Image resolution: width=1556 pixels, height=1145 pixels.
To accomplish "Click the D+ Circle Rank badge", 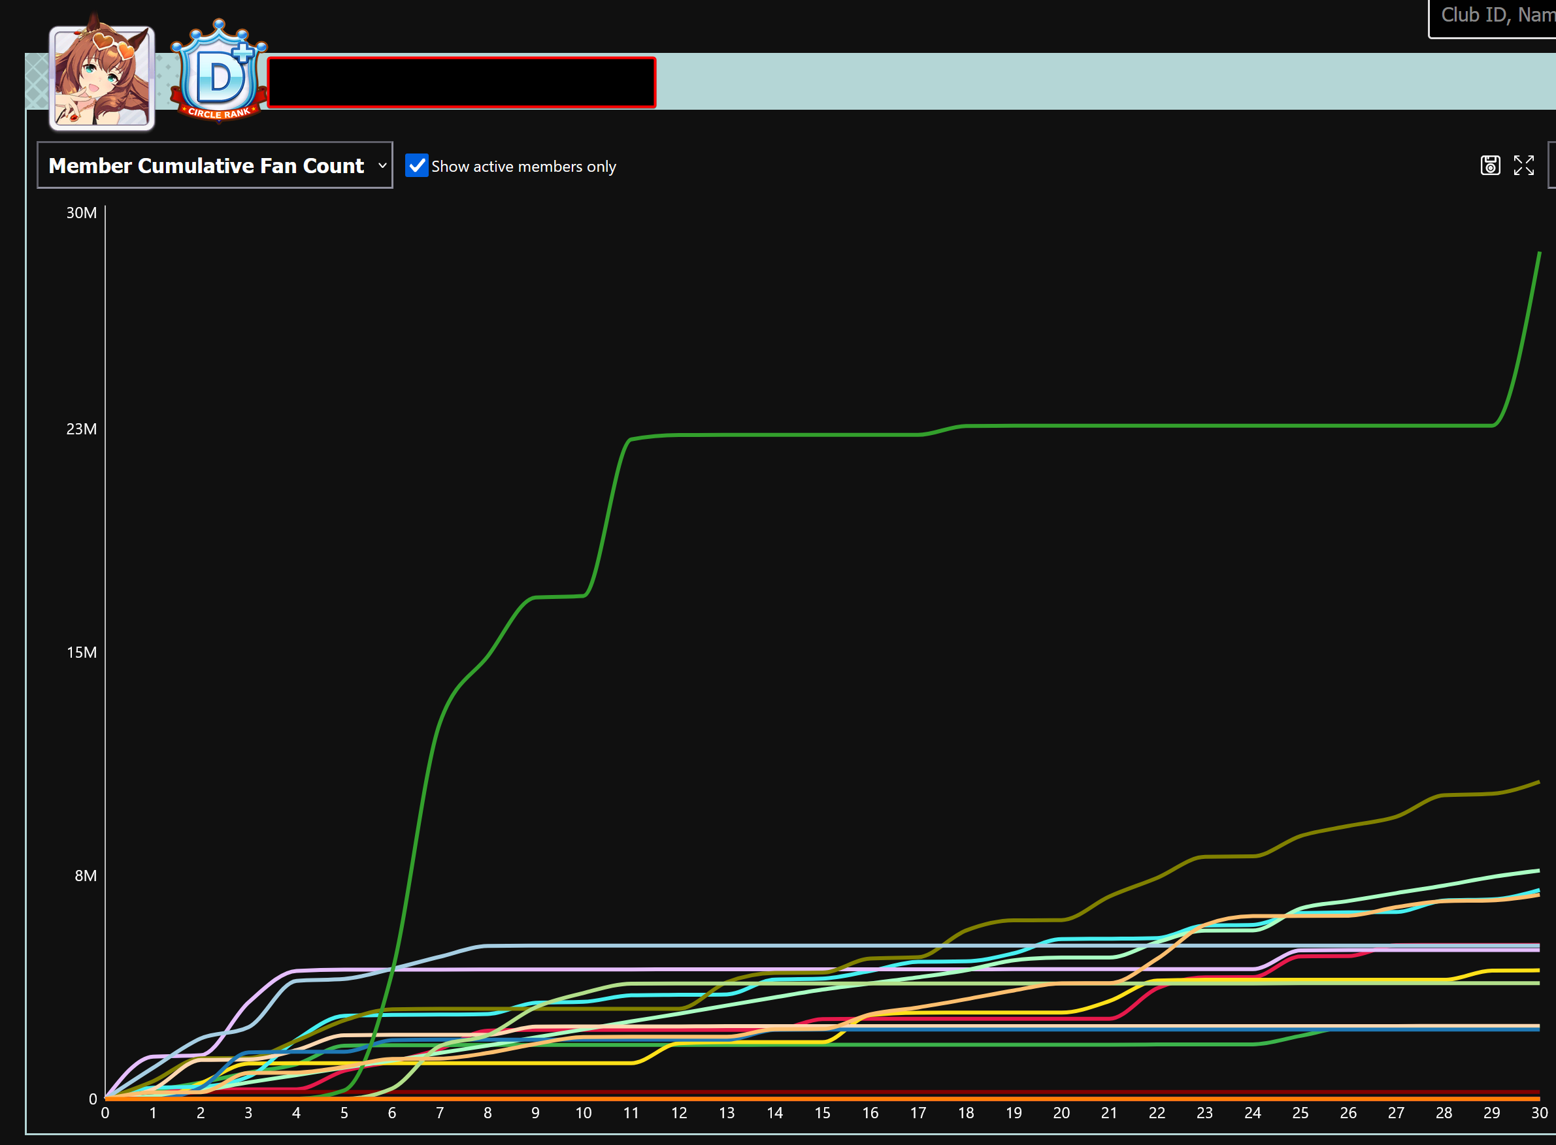I will click(x=219, y=73).
